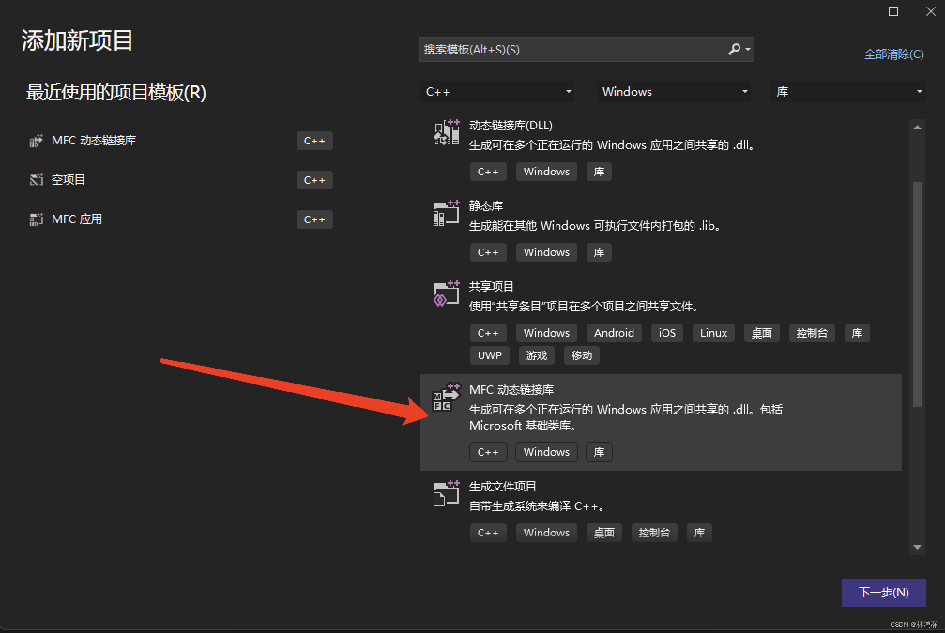Open the Windows platform filter dropdown
The height and width of the screenshot is (633, 945).
click(674, 91)
